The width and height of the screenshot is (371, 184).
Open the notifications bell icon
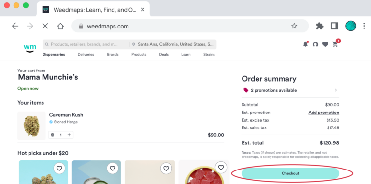point(306,44)
